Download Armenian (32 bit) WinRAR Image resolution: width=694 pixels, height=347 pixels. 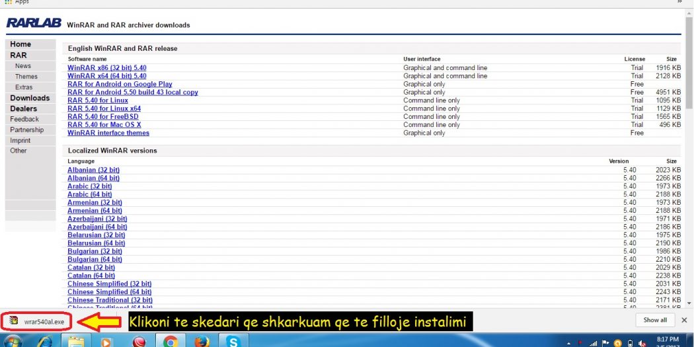(x=95, y=202)
